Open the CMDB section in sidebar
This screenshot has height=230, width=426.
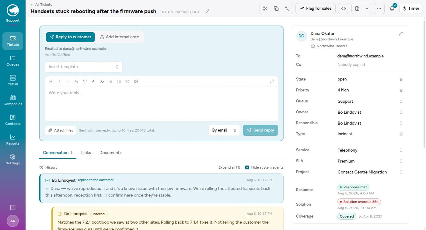[13, 81]
